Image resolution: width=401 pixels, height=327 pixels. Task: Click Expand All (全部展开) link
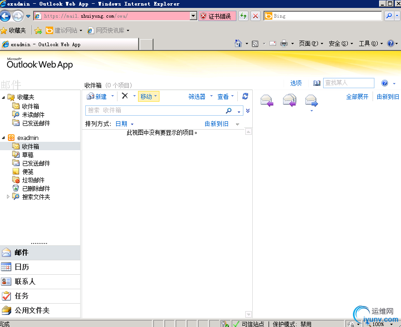tap(357, 97)
